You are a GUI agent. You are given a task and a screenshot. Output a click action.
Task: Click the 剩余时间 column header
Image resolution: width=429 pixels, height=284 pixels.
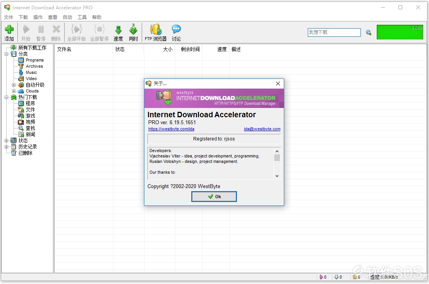pyautogui.click(x=189, y=49)
